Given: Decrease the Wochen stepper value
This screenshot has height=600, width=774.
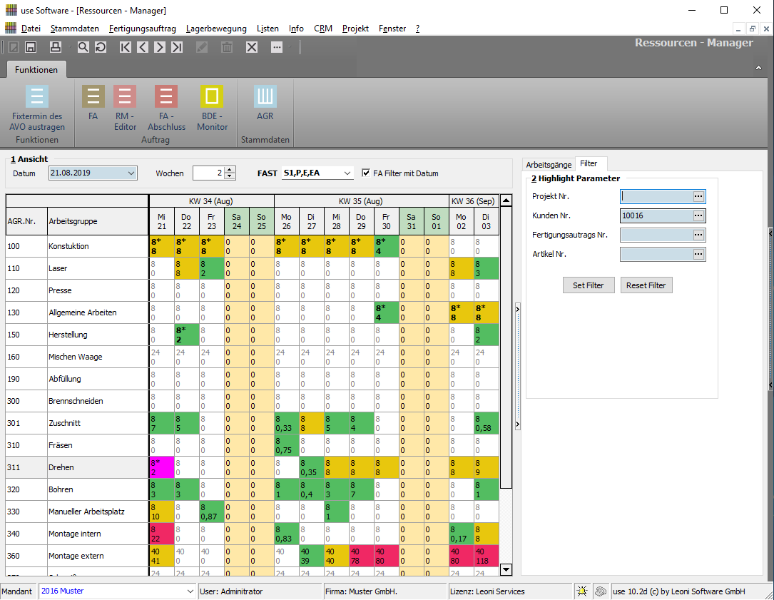Looking at the screenshot, I should pos(230,176).
